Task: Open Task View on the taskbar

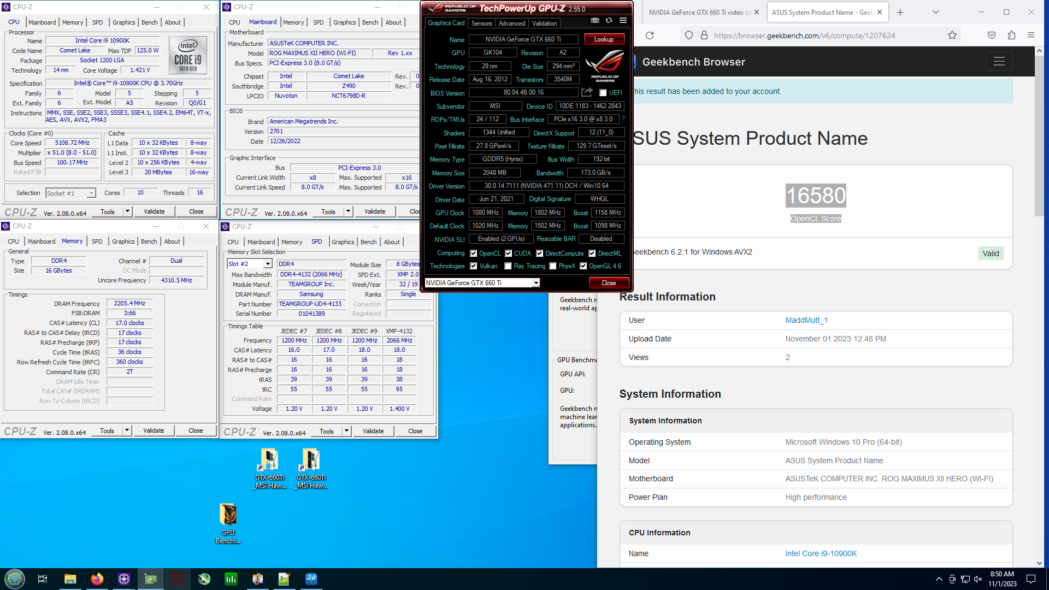Action: (x=43, y=579)
